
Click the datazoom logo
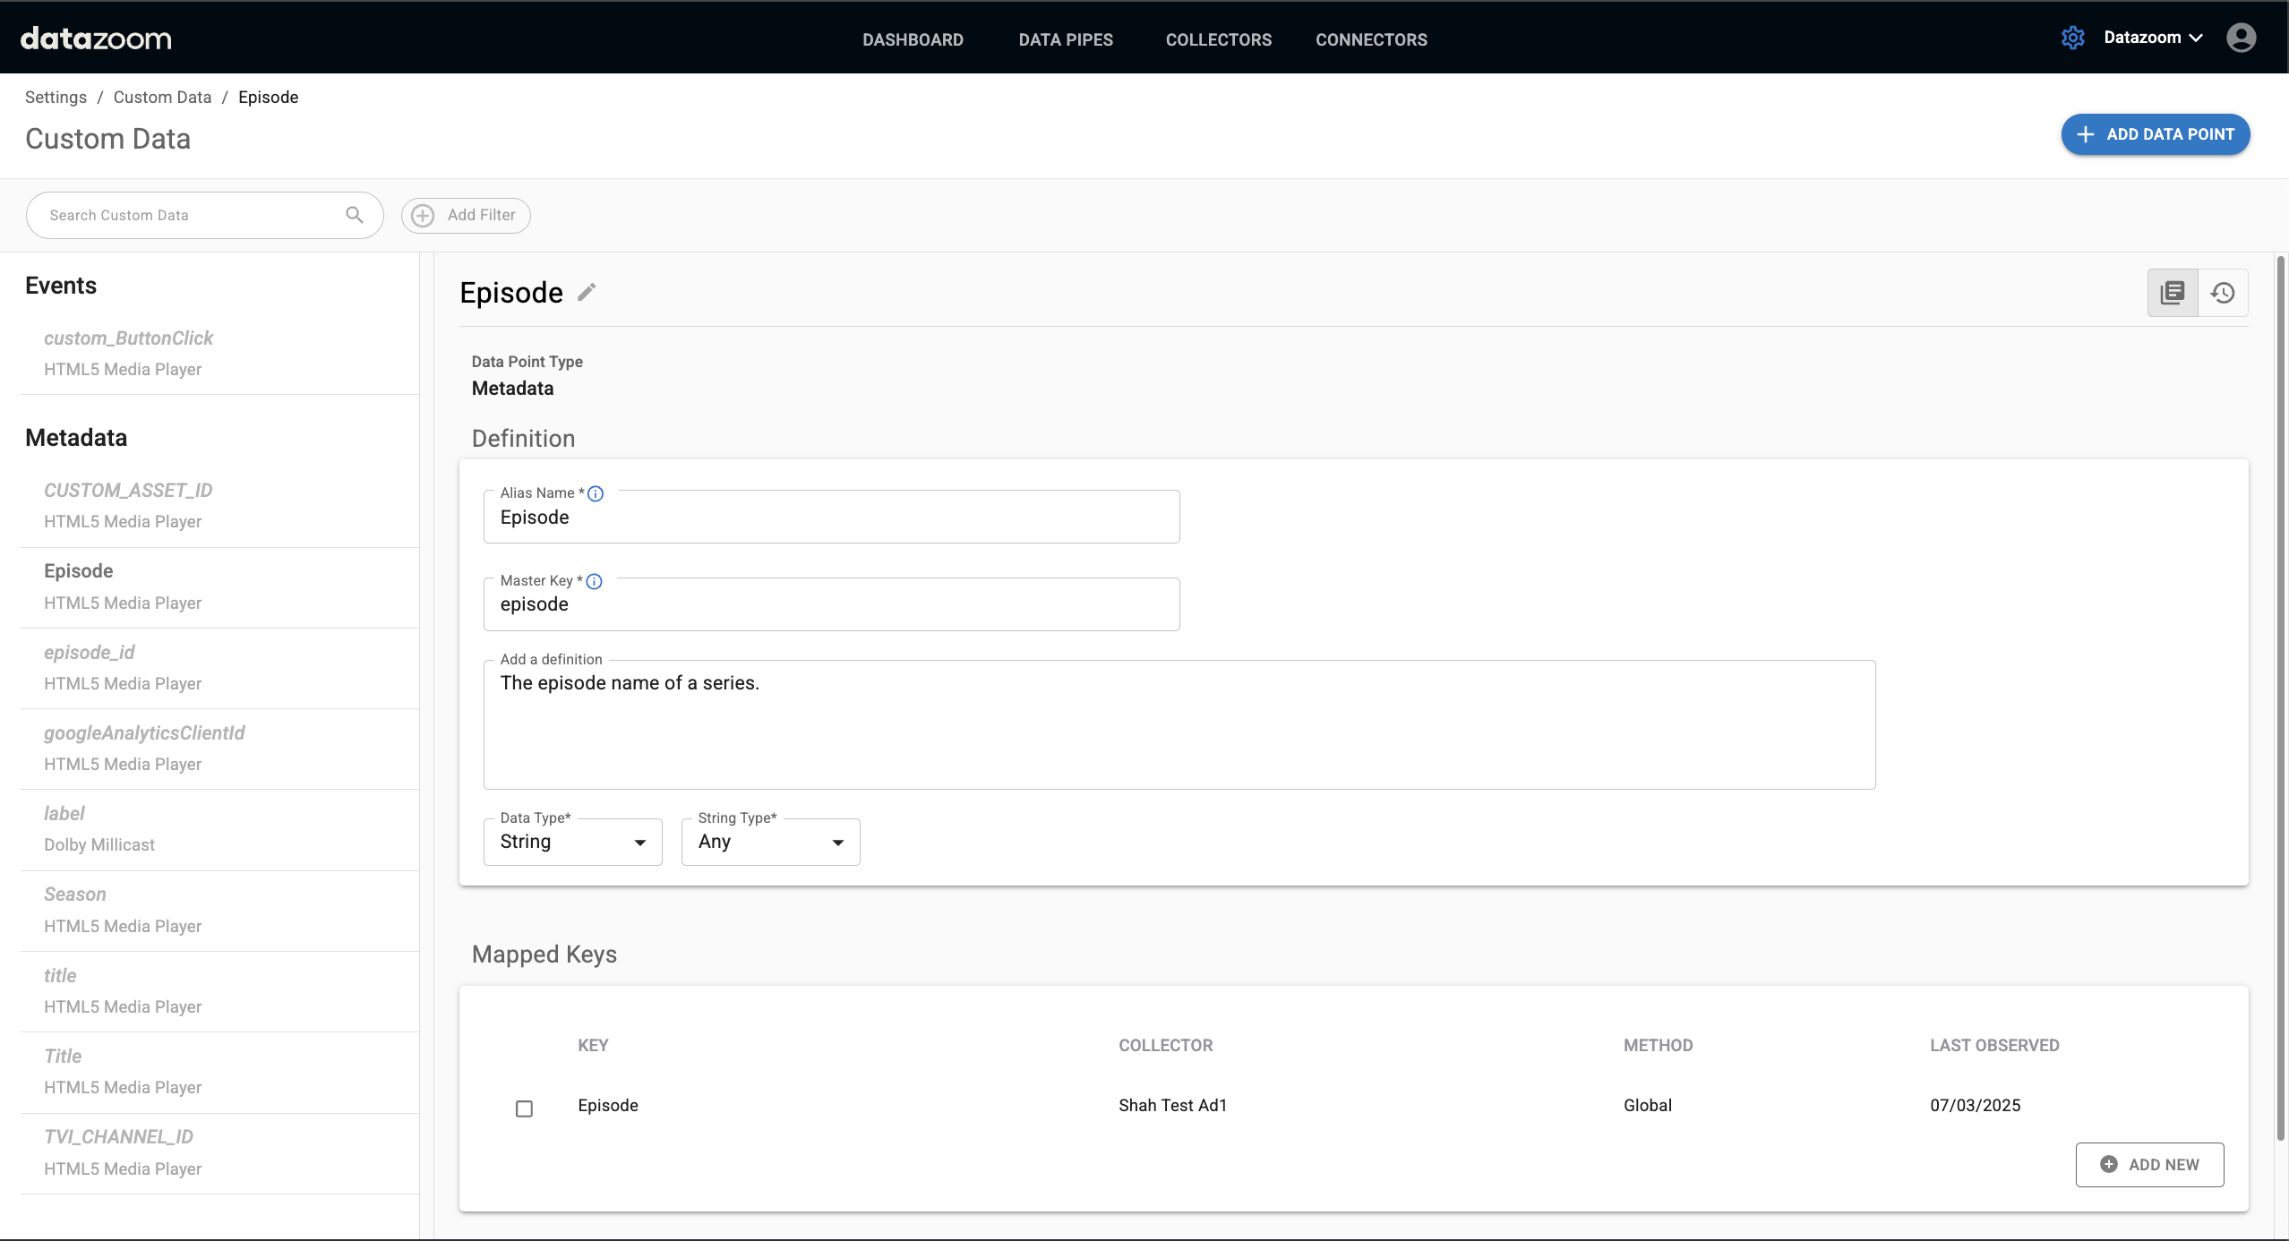pos(96,39)
